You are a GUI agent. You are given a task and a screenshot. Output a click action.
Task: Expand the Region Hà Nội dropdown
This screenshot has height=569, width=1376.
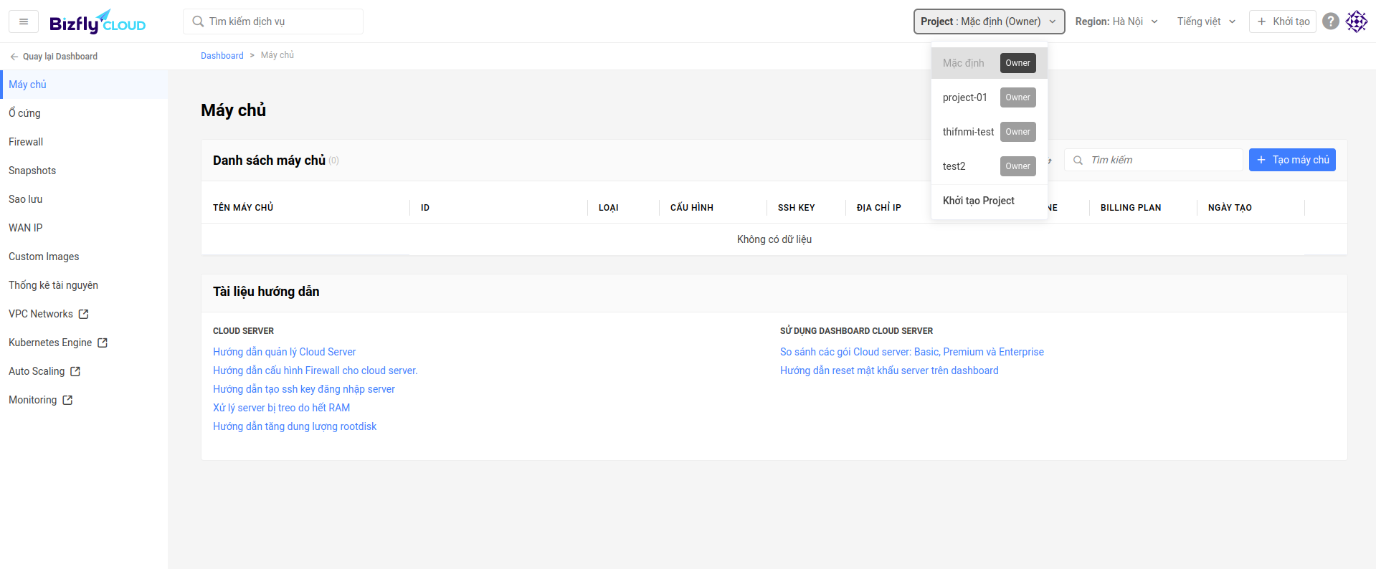tap(1116, 21)
